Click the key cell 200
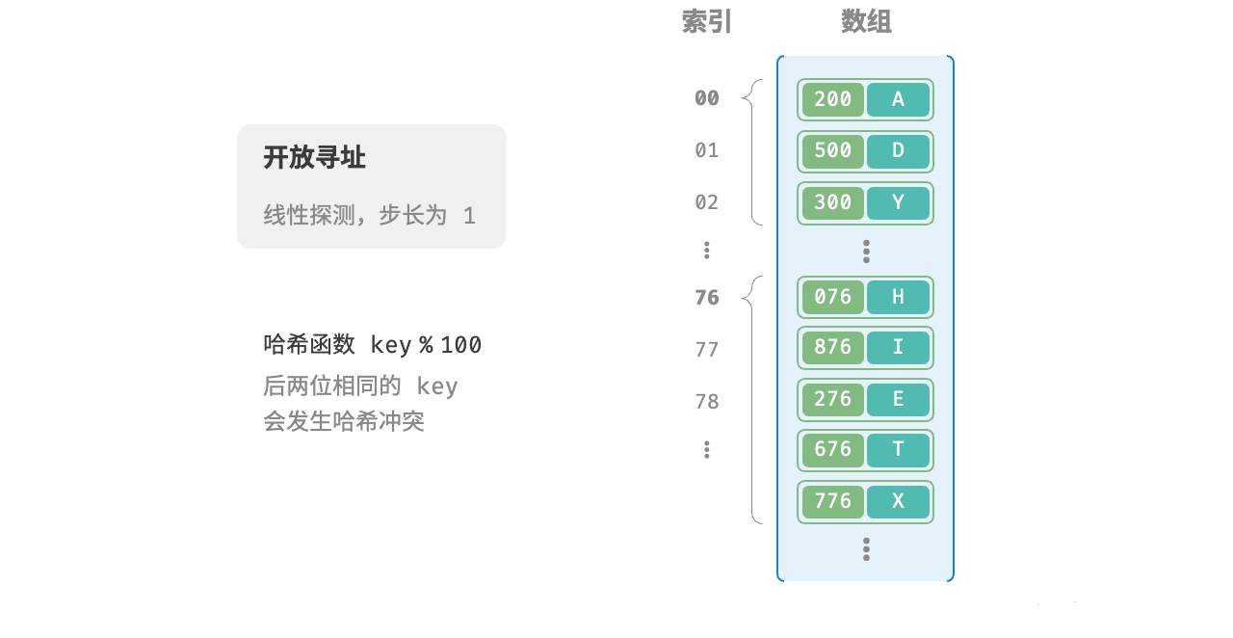The width and height of the screenshot is (1233, 638). click(833, 99)
